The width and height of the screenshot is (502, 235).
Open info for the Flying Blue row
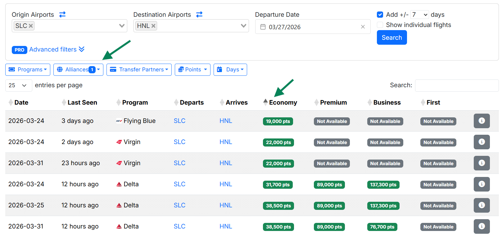coord(482,121)
